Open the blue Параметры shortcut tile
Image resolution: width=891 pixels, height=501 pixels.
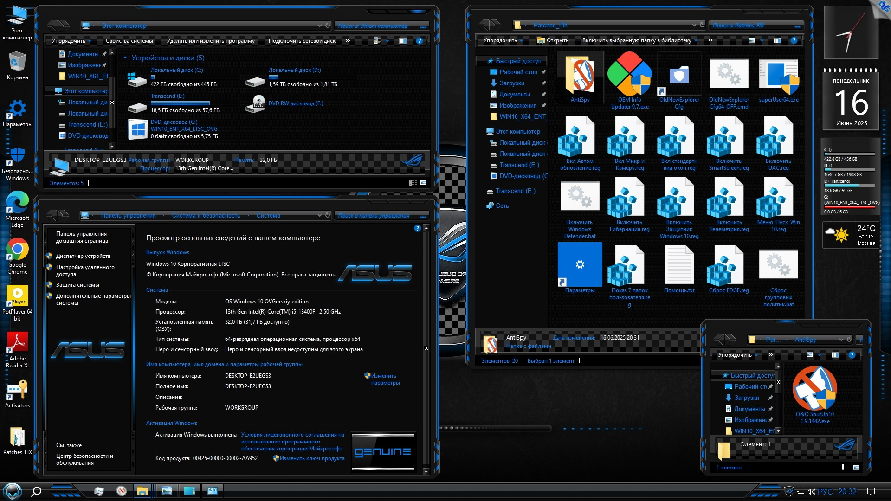(580, 265)
